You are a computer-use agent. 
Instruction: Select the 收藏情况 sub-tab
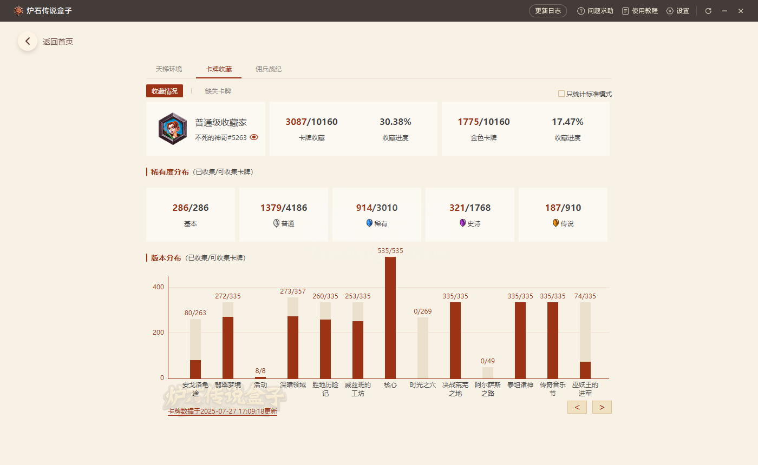pos(165,91)
